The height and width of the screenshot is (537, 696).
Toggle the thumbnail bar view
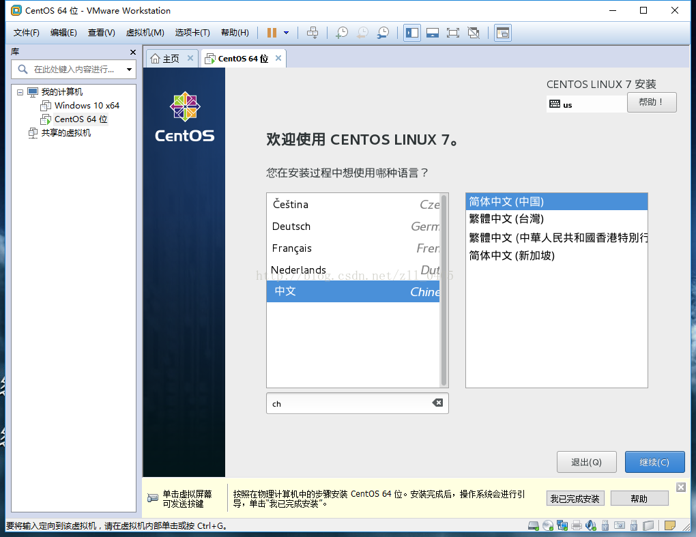(433, 32)
